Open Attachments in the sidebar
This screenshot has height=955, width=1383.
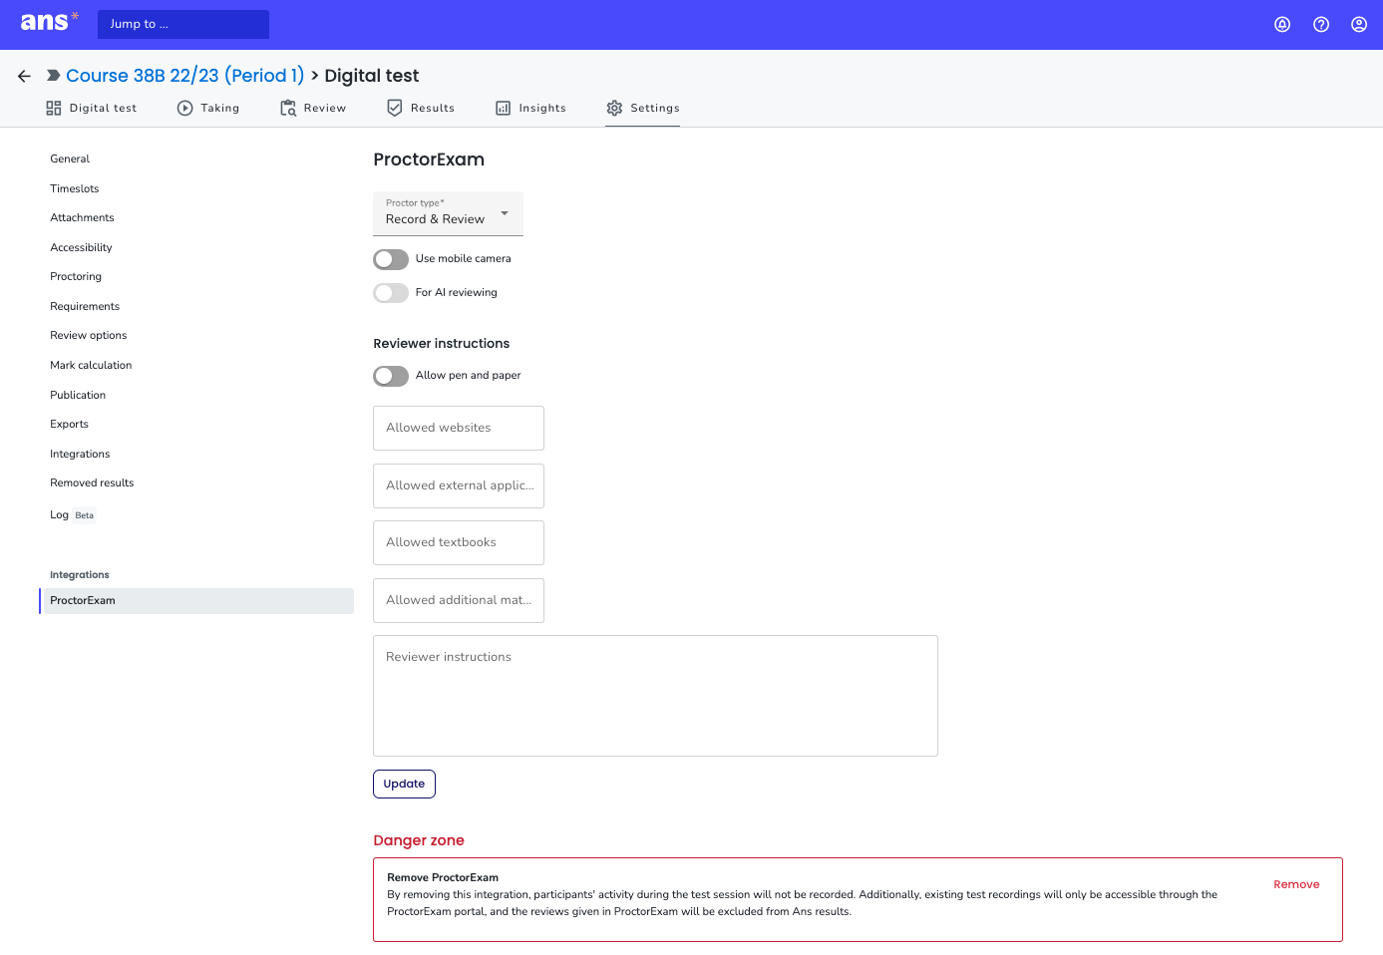[x=82, y=217]
